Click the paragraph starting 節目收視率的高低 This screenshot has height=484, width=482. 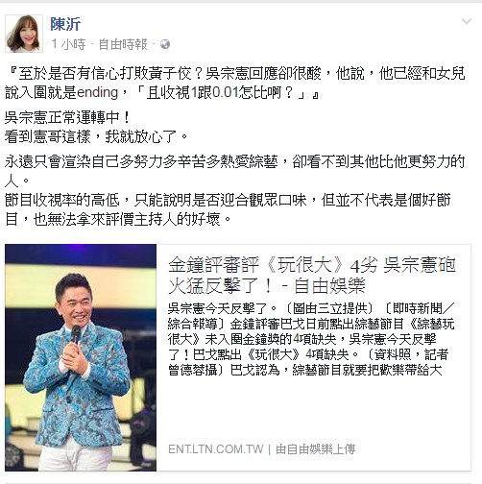point(228,209)
